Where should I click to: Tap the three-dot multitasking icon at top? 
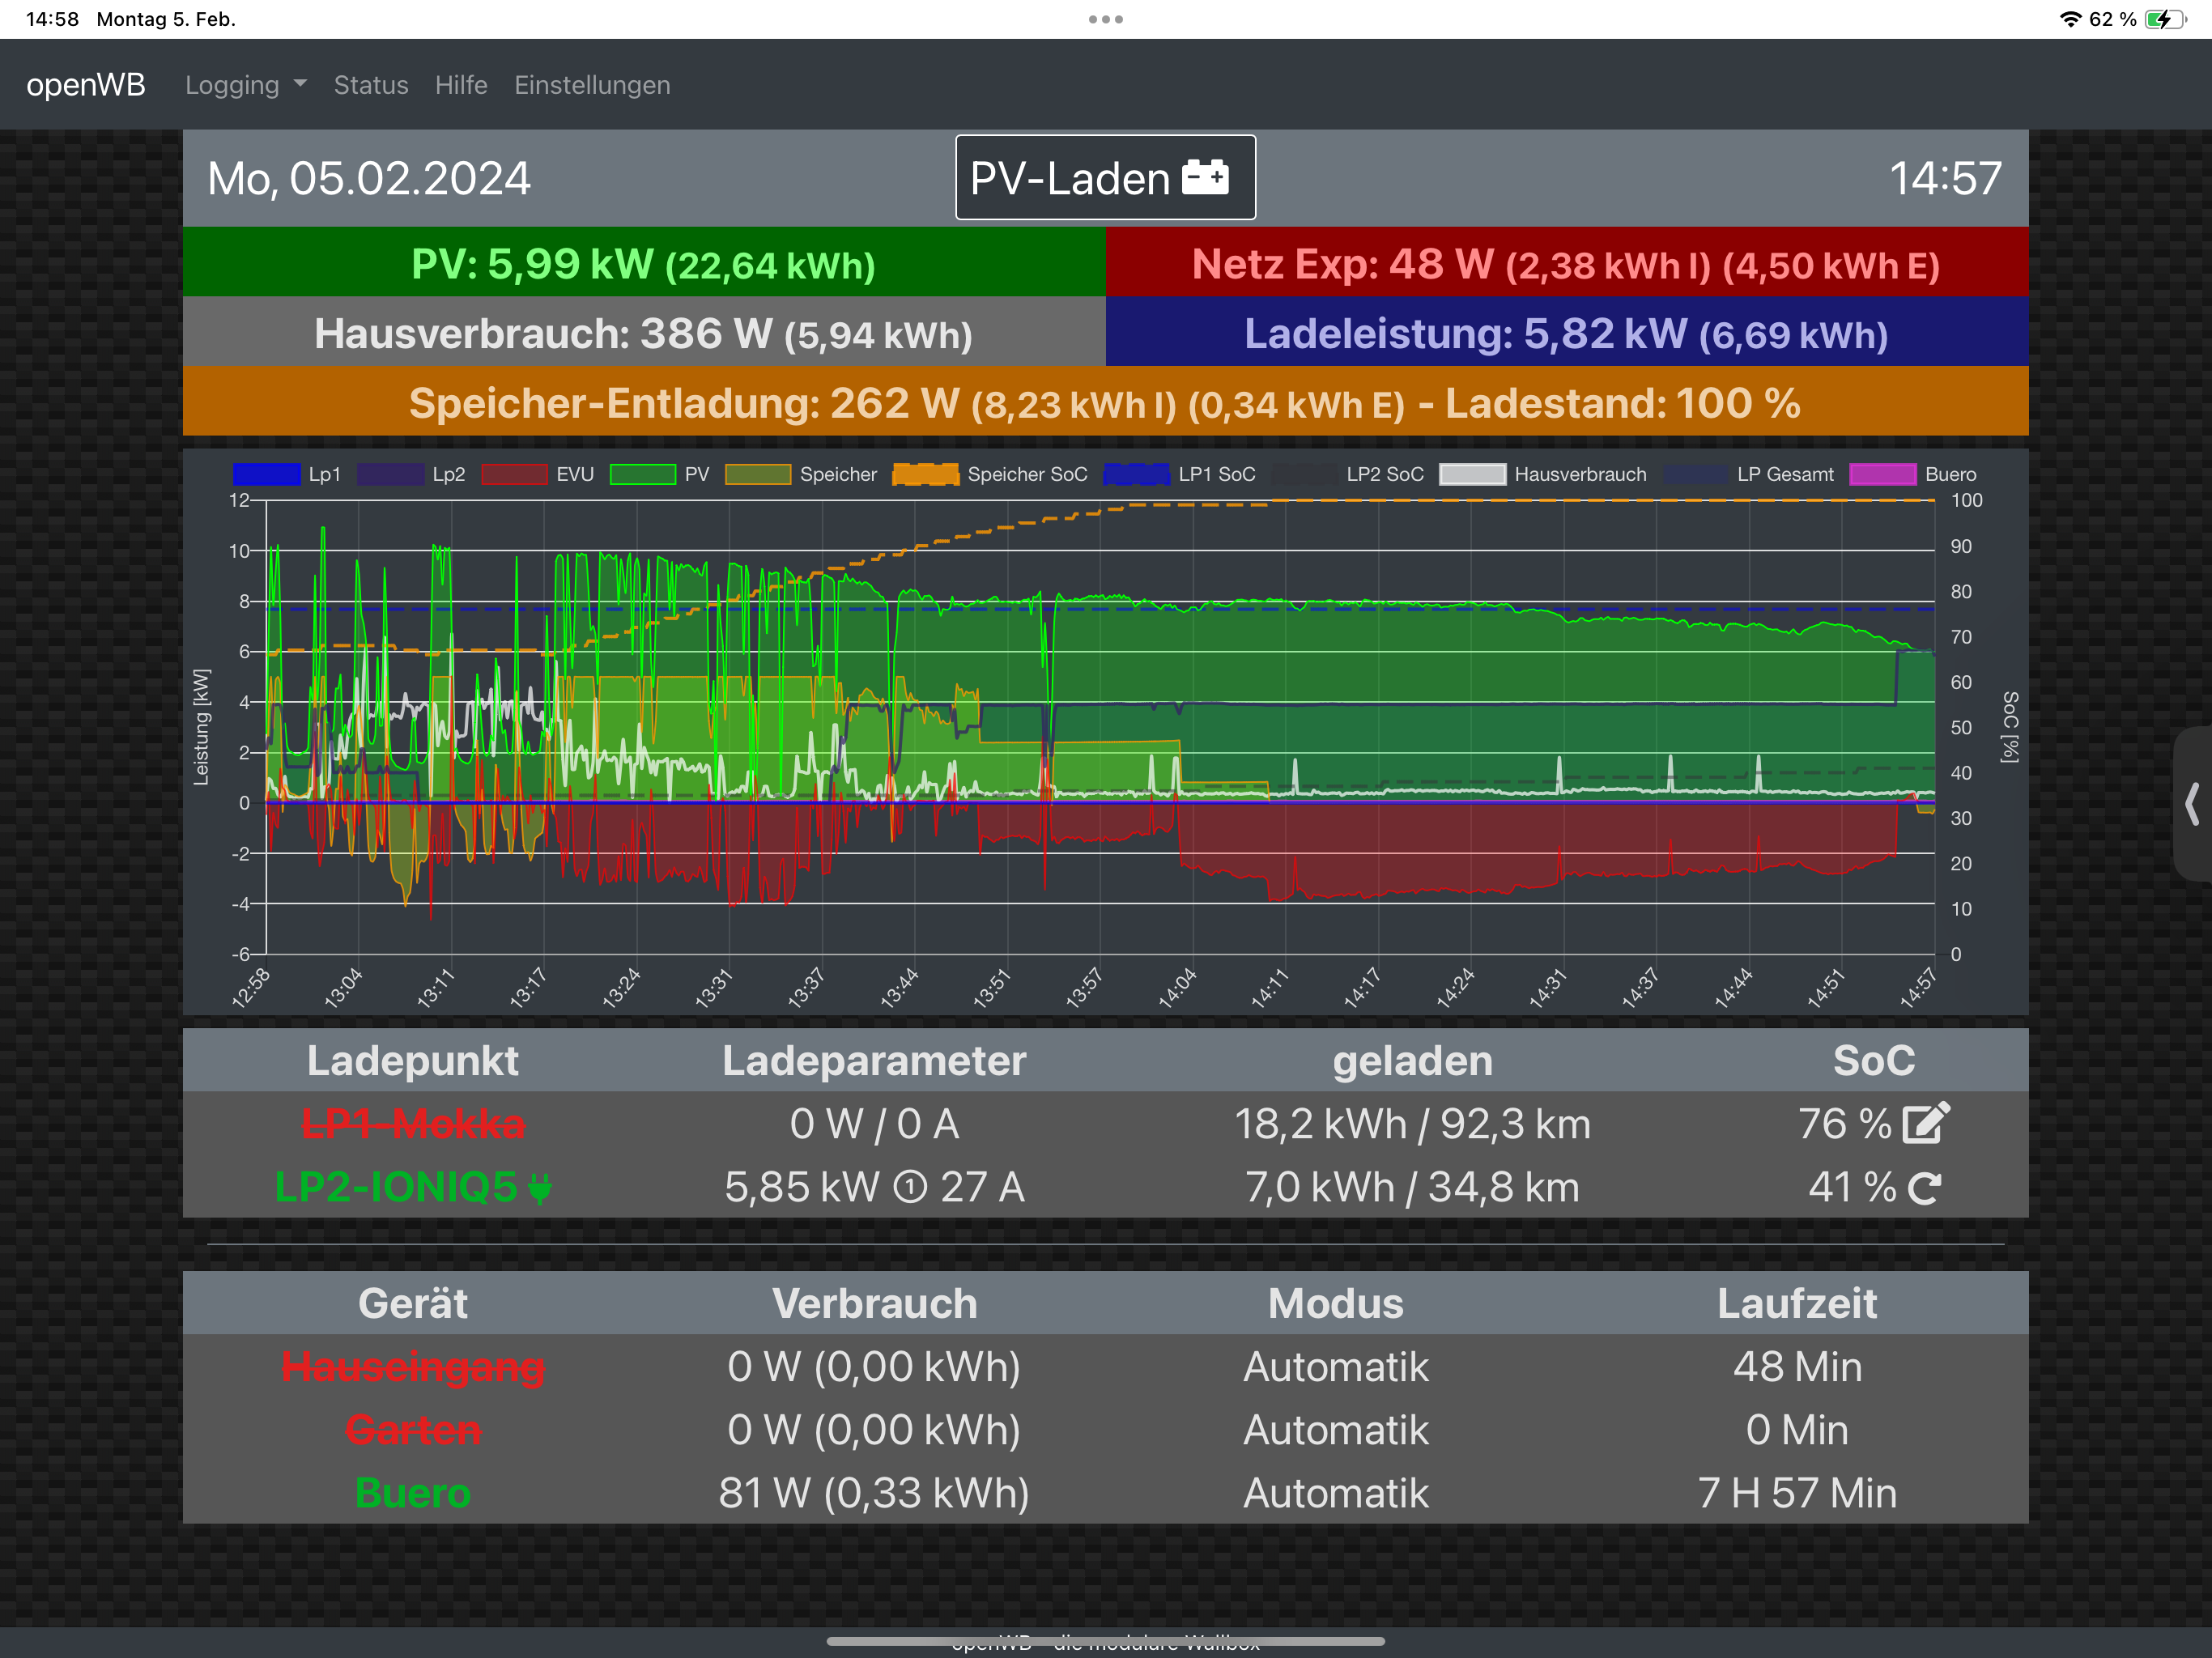point(1105,19)
